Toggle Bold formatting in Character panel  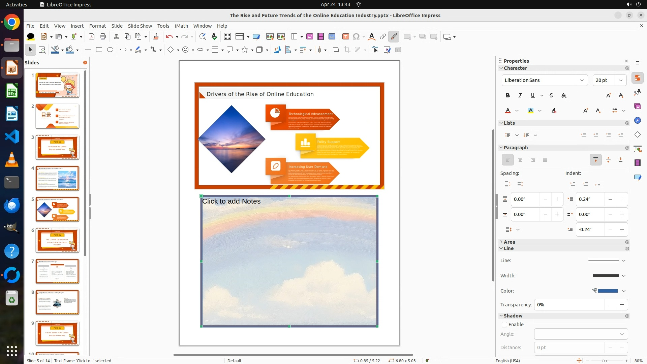tap(507, 96)
